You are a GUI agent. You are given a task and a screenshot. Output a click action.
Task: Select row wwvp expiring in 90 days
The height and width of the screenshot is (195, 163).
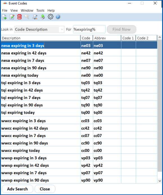79,180
